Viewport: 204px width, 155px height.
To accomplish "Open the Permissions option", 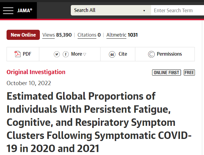I will coord(169,54).
